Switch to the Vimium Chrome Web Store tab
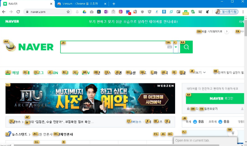The width and height of the screenshot is (247, 146). pyautogui.click(x=81, y=4)
